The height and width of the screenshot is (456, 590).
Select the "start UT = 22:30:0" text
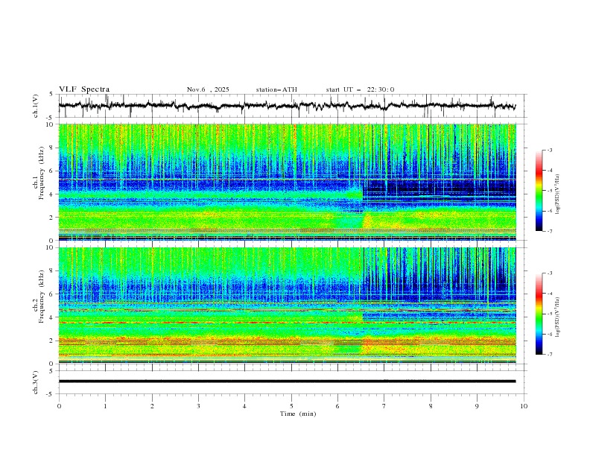(x=360, y=89)
